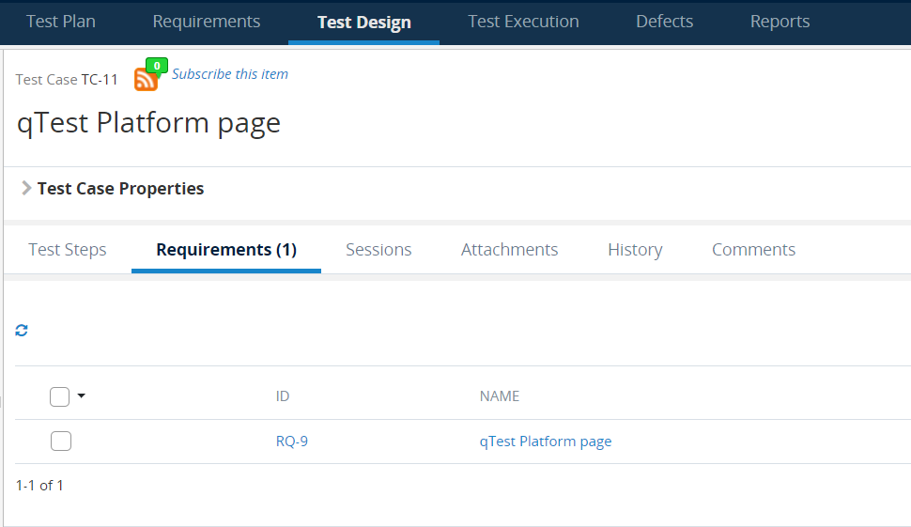View the Attachments tab

(509, 250)
